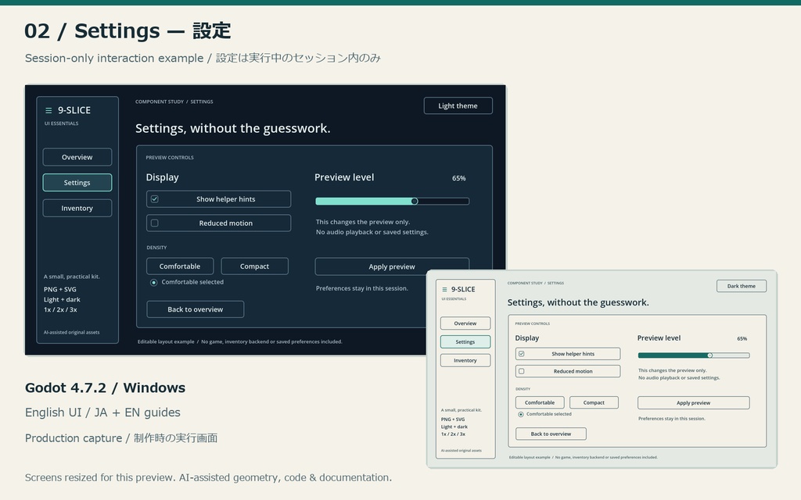This screenshot has width=801, height=500.
Task: Open Overview in the dark window sidebar
Action: pos(77,157)
